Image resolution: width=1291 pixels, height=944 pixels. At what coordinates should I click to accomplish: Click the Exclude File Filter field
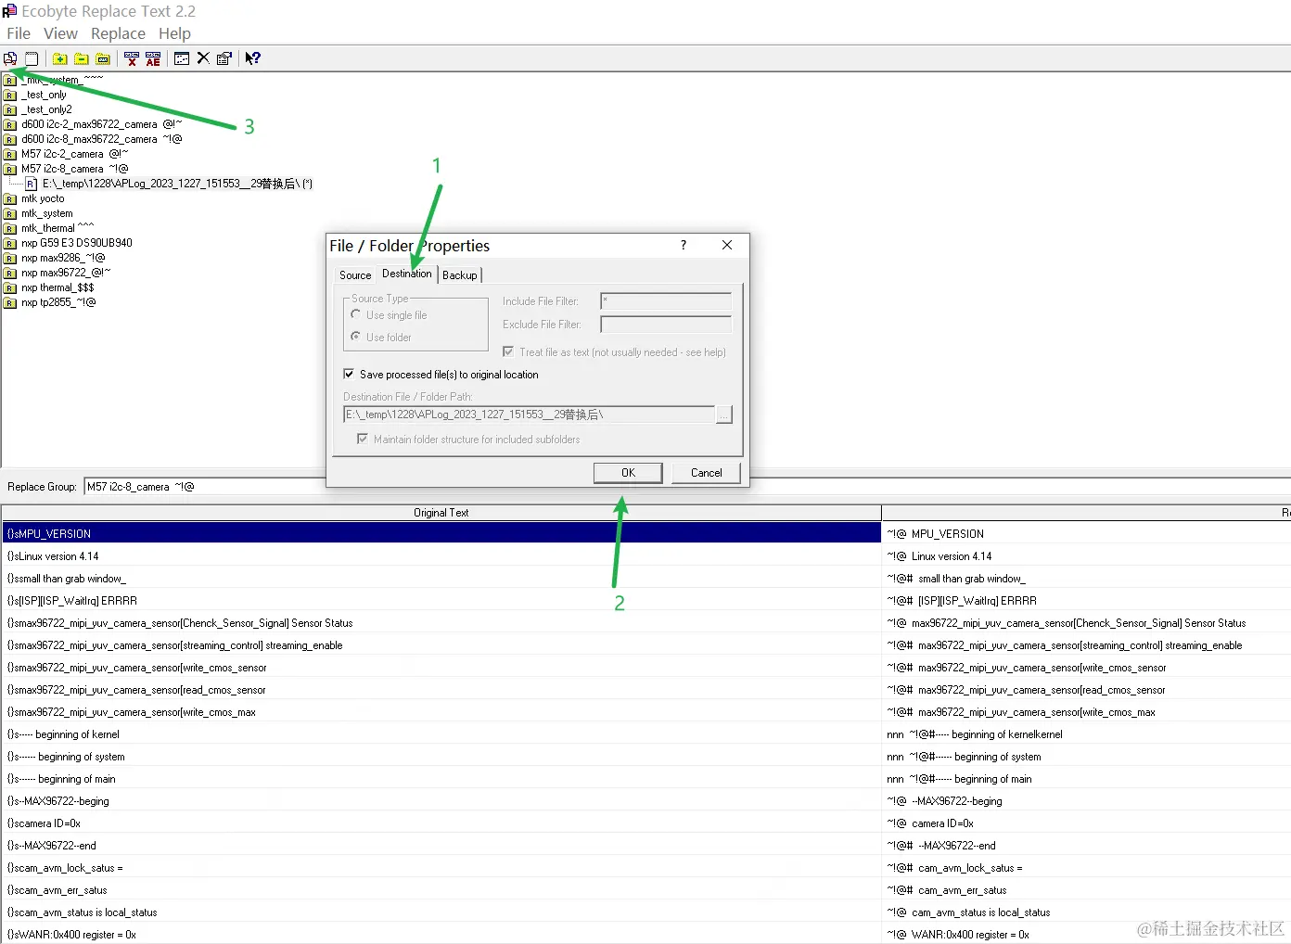(x=666, y=324)
